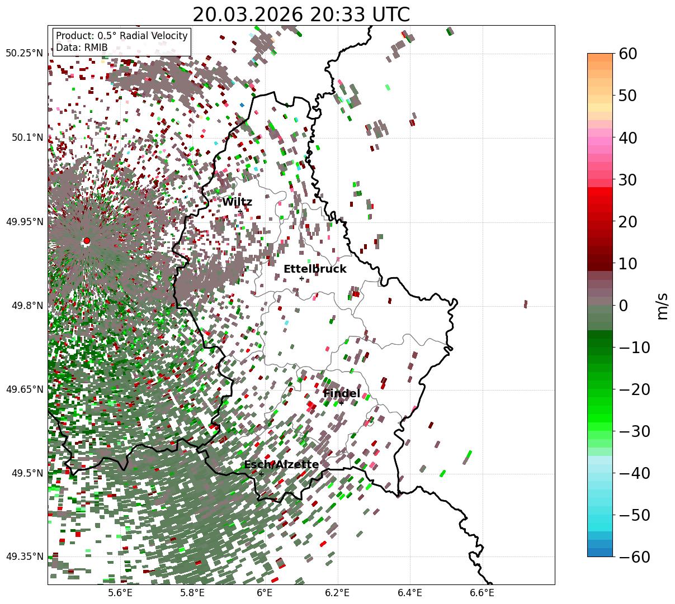Click the Esch/Alzette city label
This screenshot has width=675, height=604.
(281, 465)
